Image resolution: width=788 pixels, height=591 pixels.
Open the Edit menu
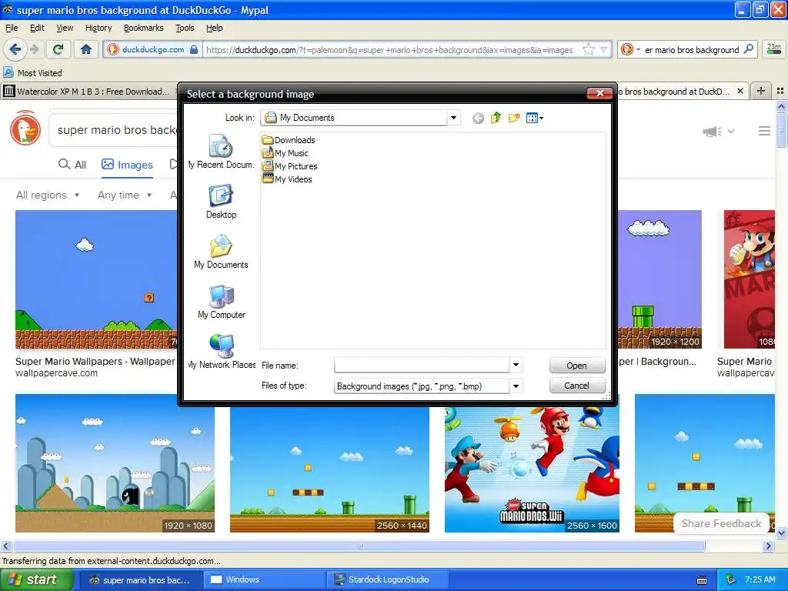coord(37,28)
